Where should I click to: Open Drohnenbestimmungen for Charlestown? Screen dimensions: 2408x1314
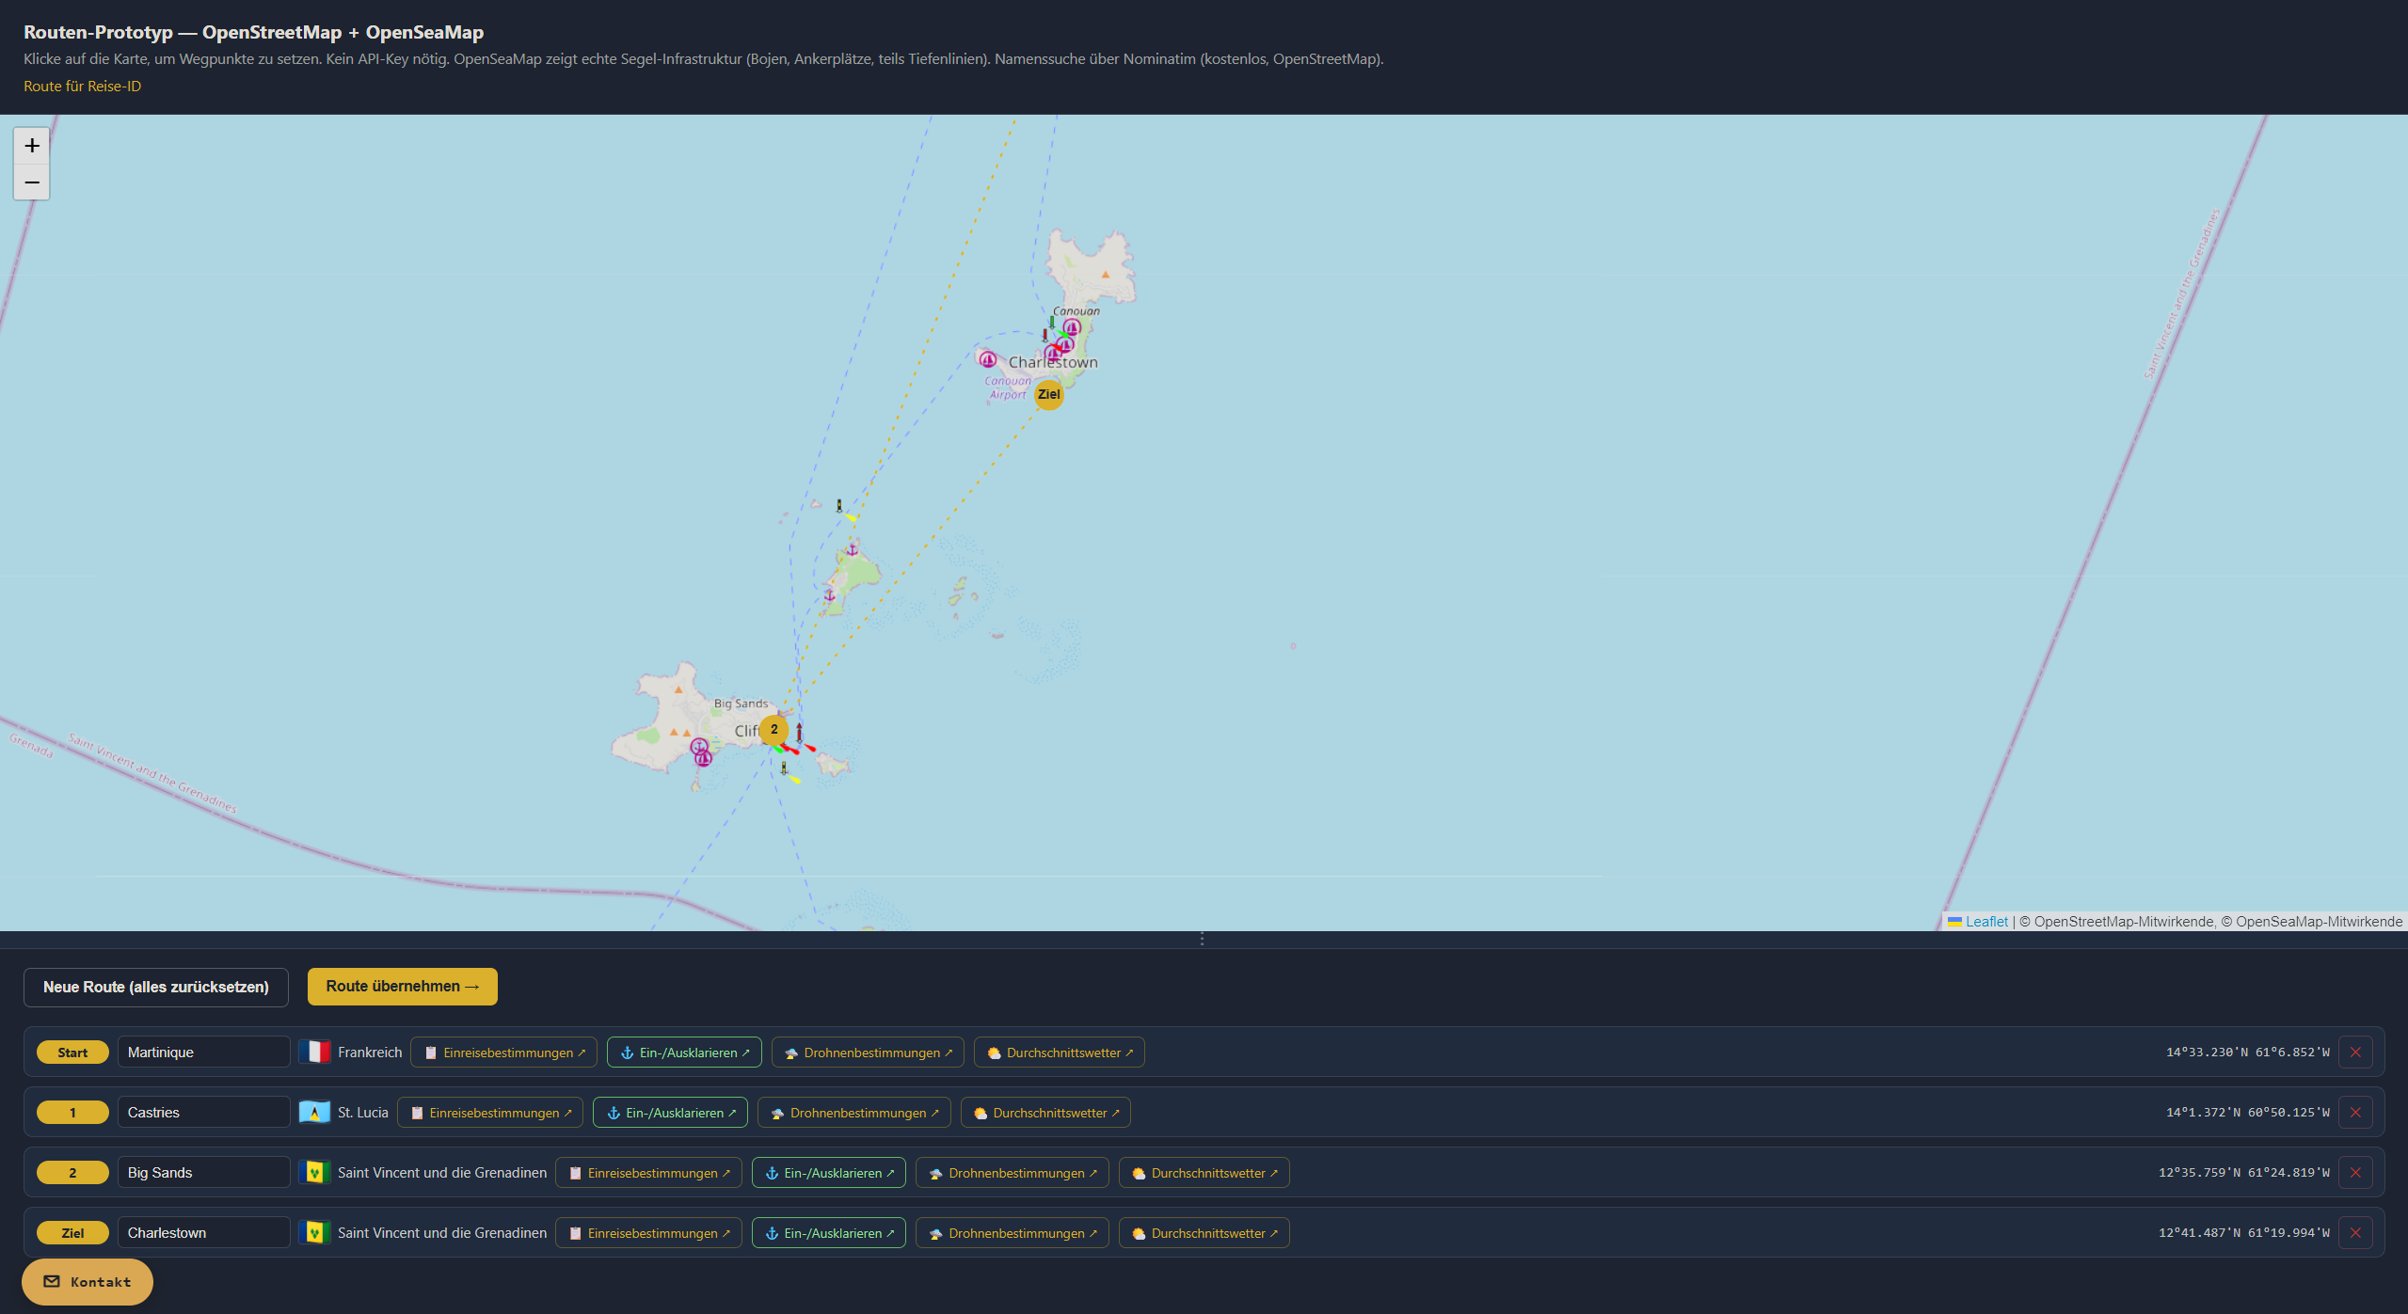(x=1012, y=1232)
